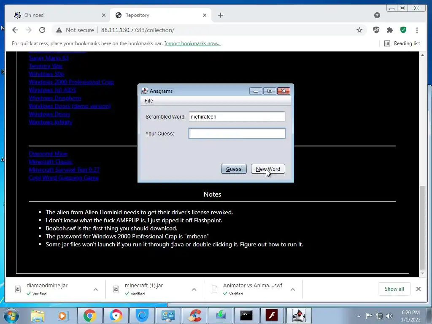Viewport: 432px width, 324px height.
Task: Click the Control Panel taskbar icon
Action: click(168, 316)
